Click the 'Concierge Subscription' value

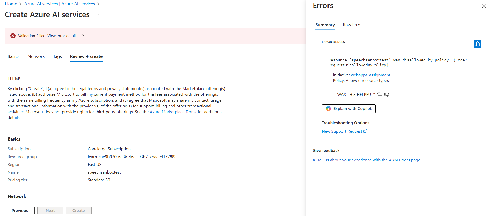coord(109,149)
